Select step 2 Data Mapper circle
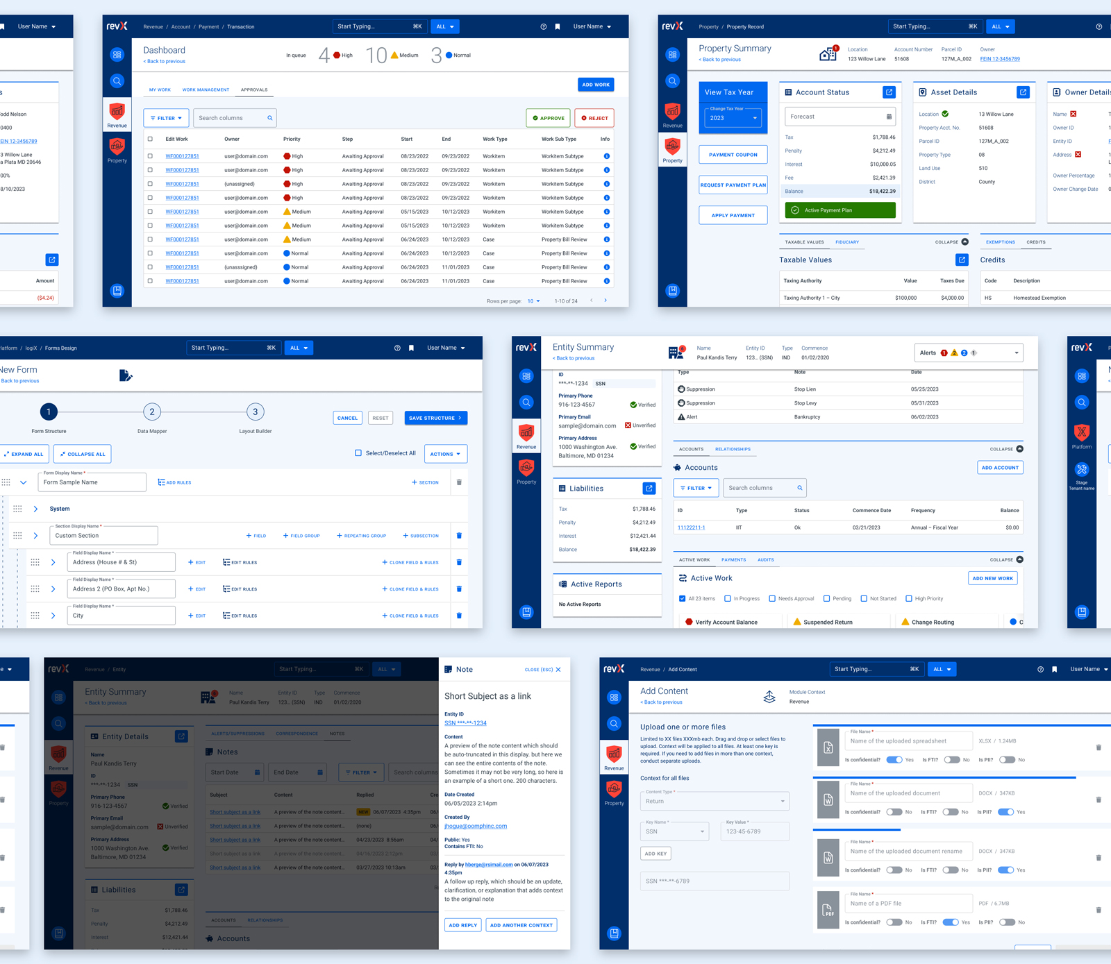 tap(152, 412)
